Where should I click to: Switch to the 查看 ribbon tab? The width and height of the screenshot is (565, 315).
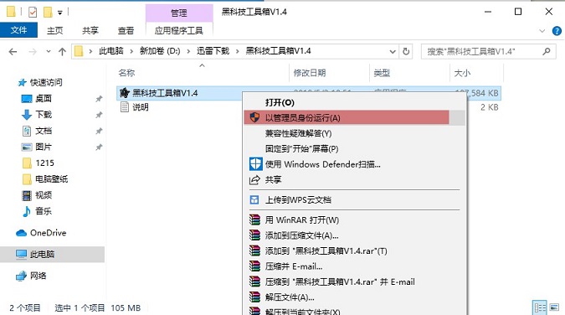126,31
